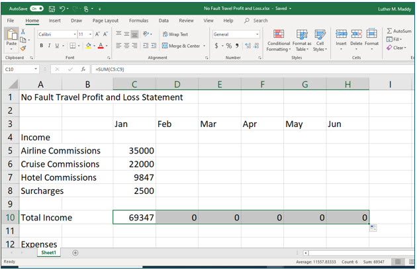Open Format as Table menu
417x270 pixels.
click(x=302, y=40)
